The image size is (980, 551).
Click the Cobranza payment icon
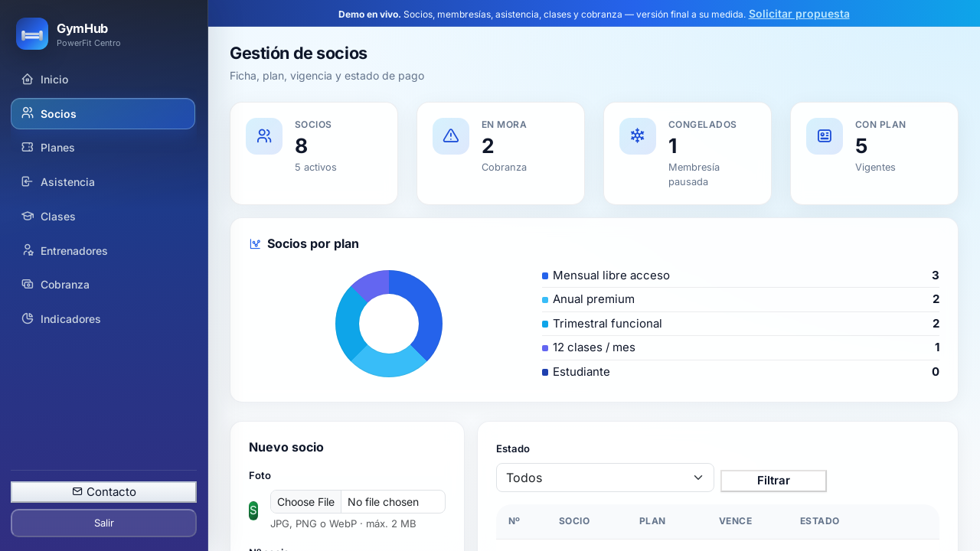(x=28, y=284)
